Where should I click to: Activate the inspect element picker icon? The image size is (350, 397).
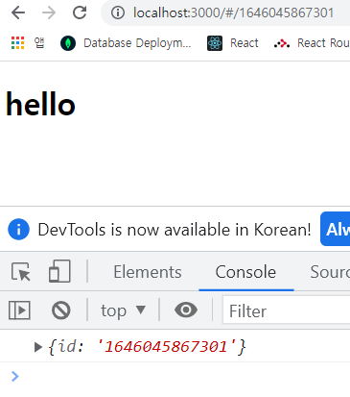[x=21, y=272]
